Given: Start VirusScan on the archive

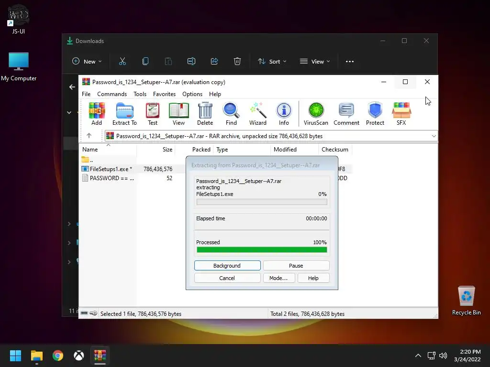Looking at the screenshot, I should click(316, 114).
